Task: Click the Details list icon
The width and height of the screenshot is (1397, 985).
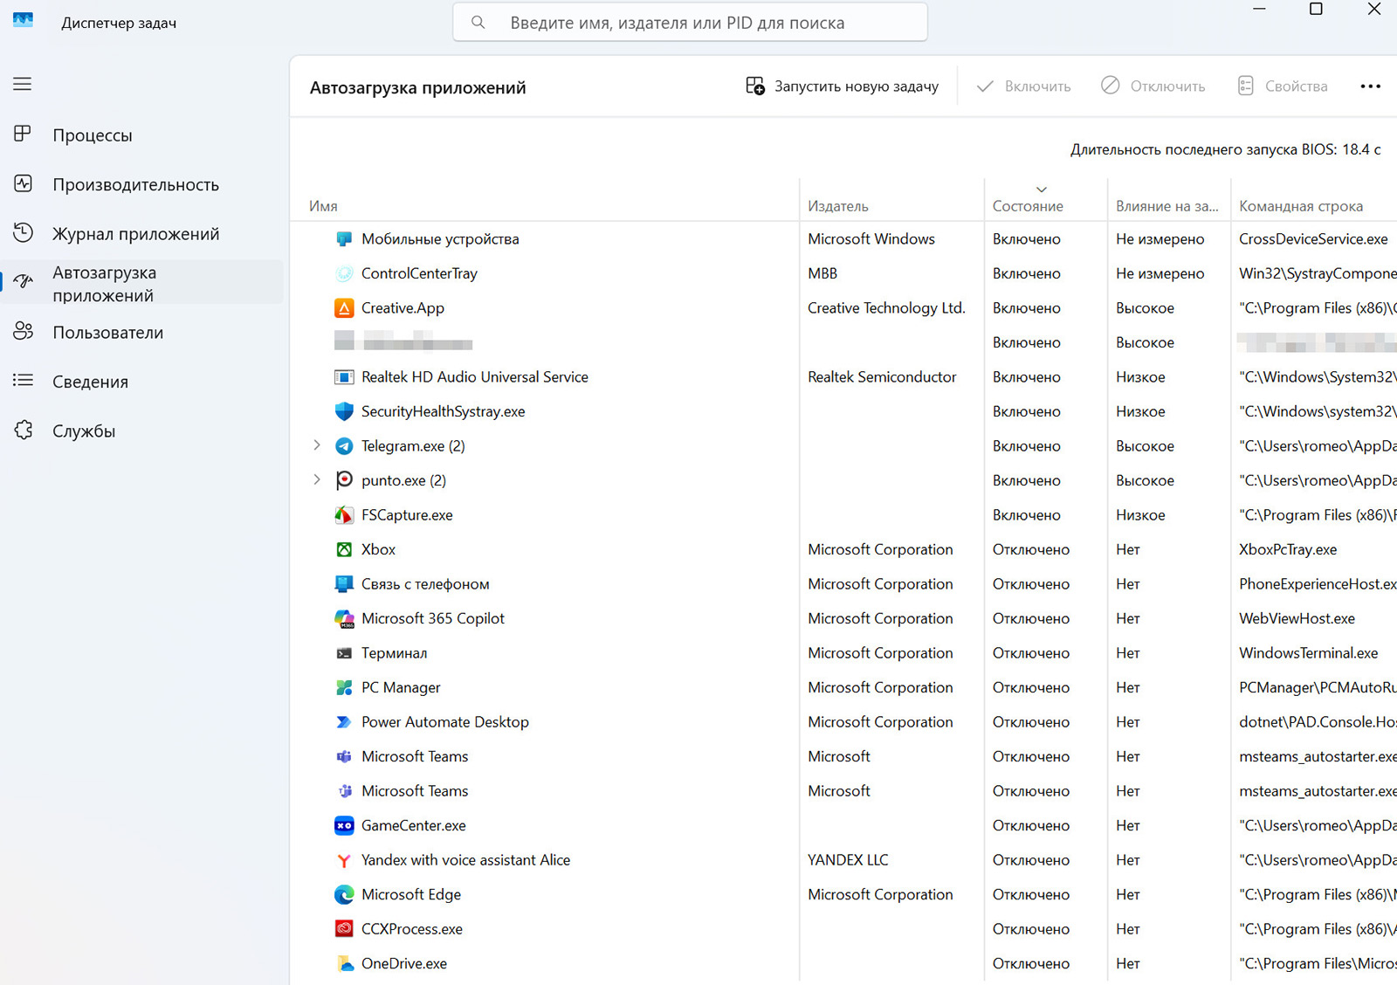Action: (23, 380)
